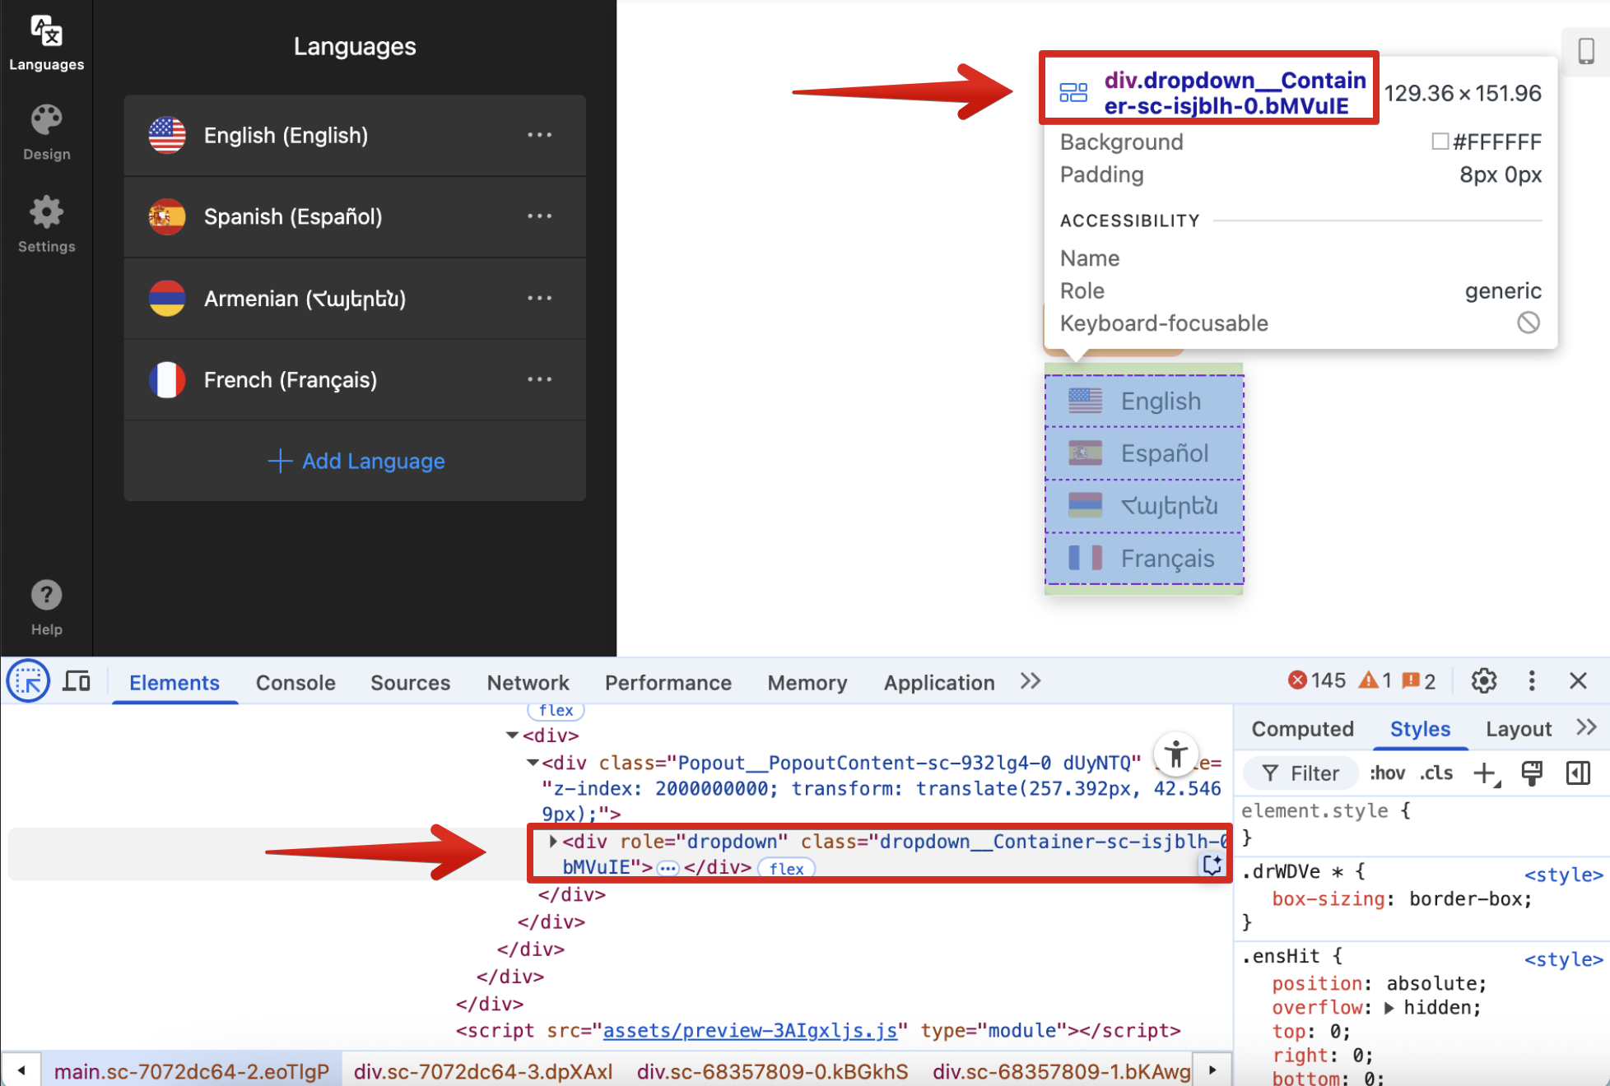Open options menu for Armenian language
Viewport: 1610px width, 1086px height.
pyautogui.click(x=539, y=298)
